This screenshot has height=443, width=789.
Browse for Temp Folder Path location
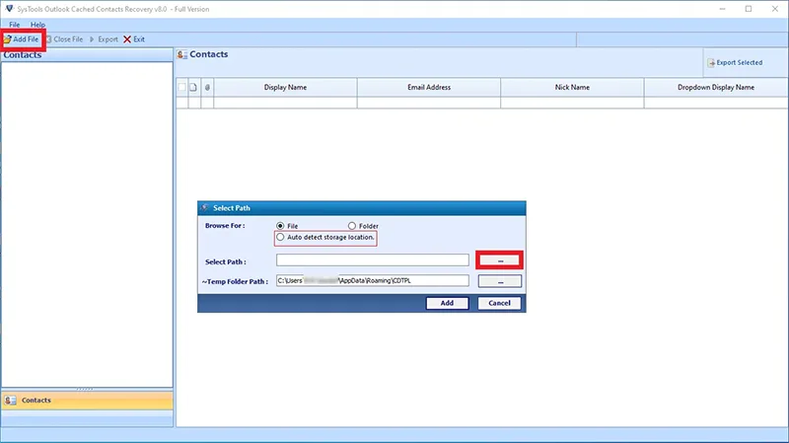click(x=500, y=281)
